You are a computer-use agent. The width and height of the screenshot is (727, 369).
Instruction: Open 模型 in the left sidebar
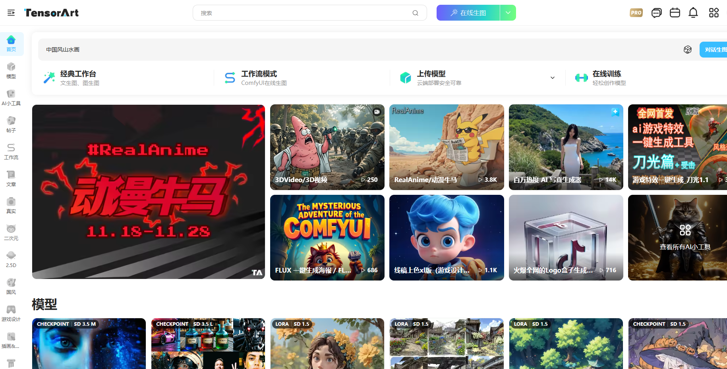11,70
